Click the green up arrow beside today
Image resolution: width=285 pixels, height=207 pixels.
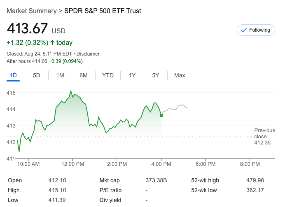tap(52, 42)
